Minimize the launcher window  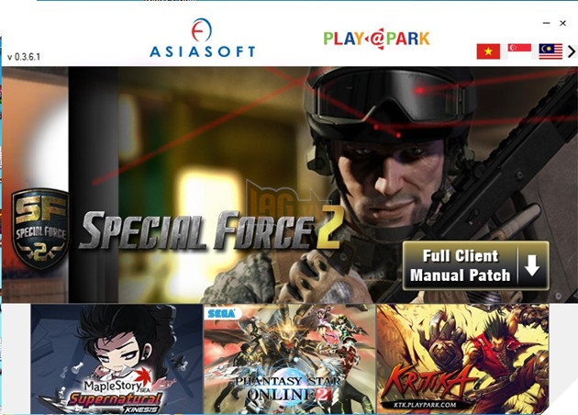click(x=546, y=23)
